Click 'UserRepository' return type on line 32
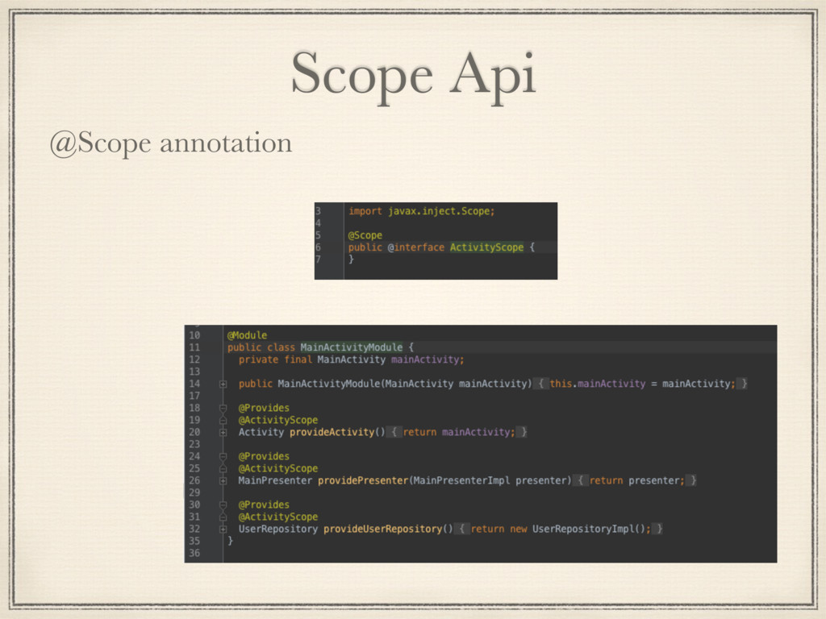The width and height of the screenshot is (826, 619). coord(278,529)
